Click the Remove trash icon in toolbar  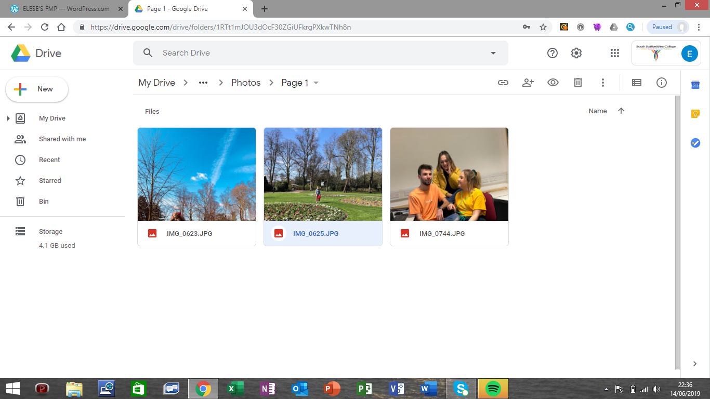578,83
